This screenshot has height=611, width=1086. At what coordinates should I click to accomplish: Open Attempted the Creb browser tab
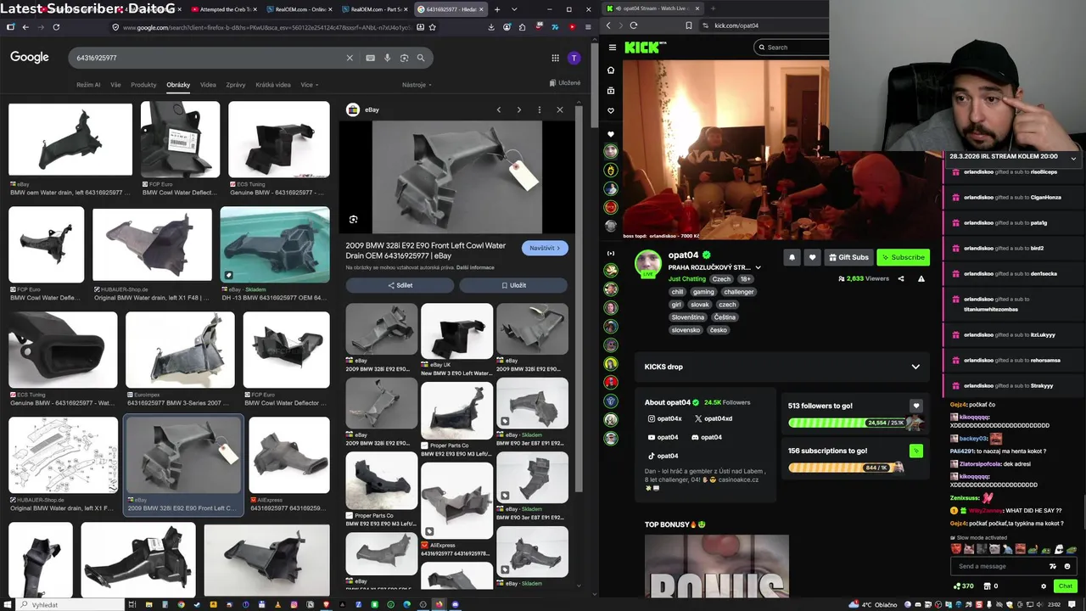224,9
